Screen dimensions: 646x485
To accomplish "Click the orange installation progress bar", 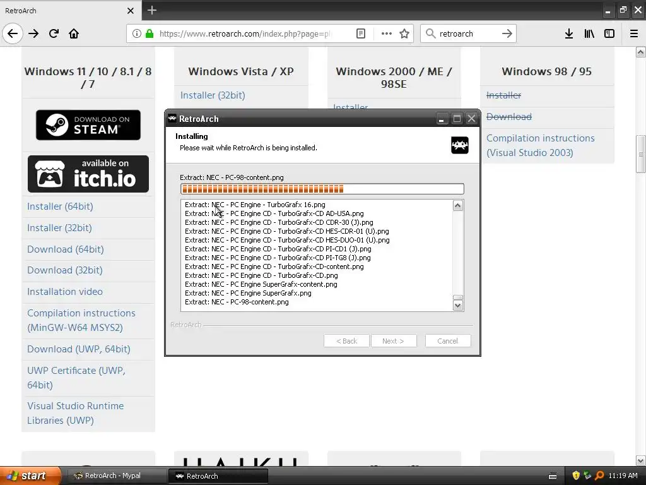I will (322, 189).
